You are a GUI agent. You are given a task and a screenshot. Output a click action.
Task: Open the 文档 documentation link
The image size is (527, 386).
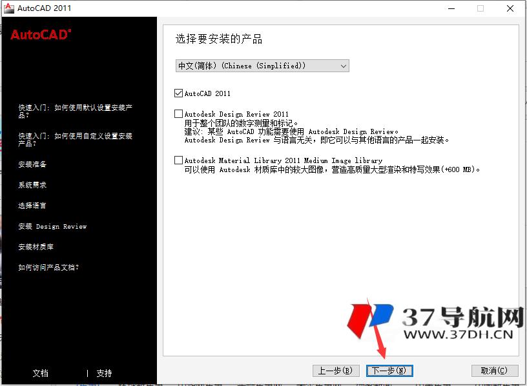tap(41, 373)
